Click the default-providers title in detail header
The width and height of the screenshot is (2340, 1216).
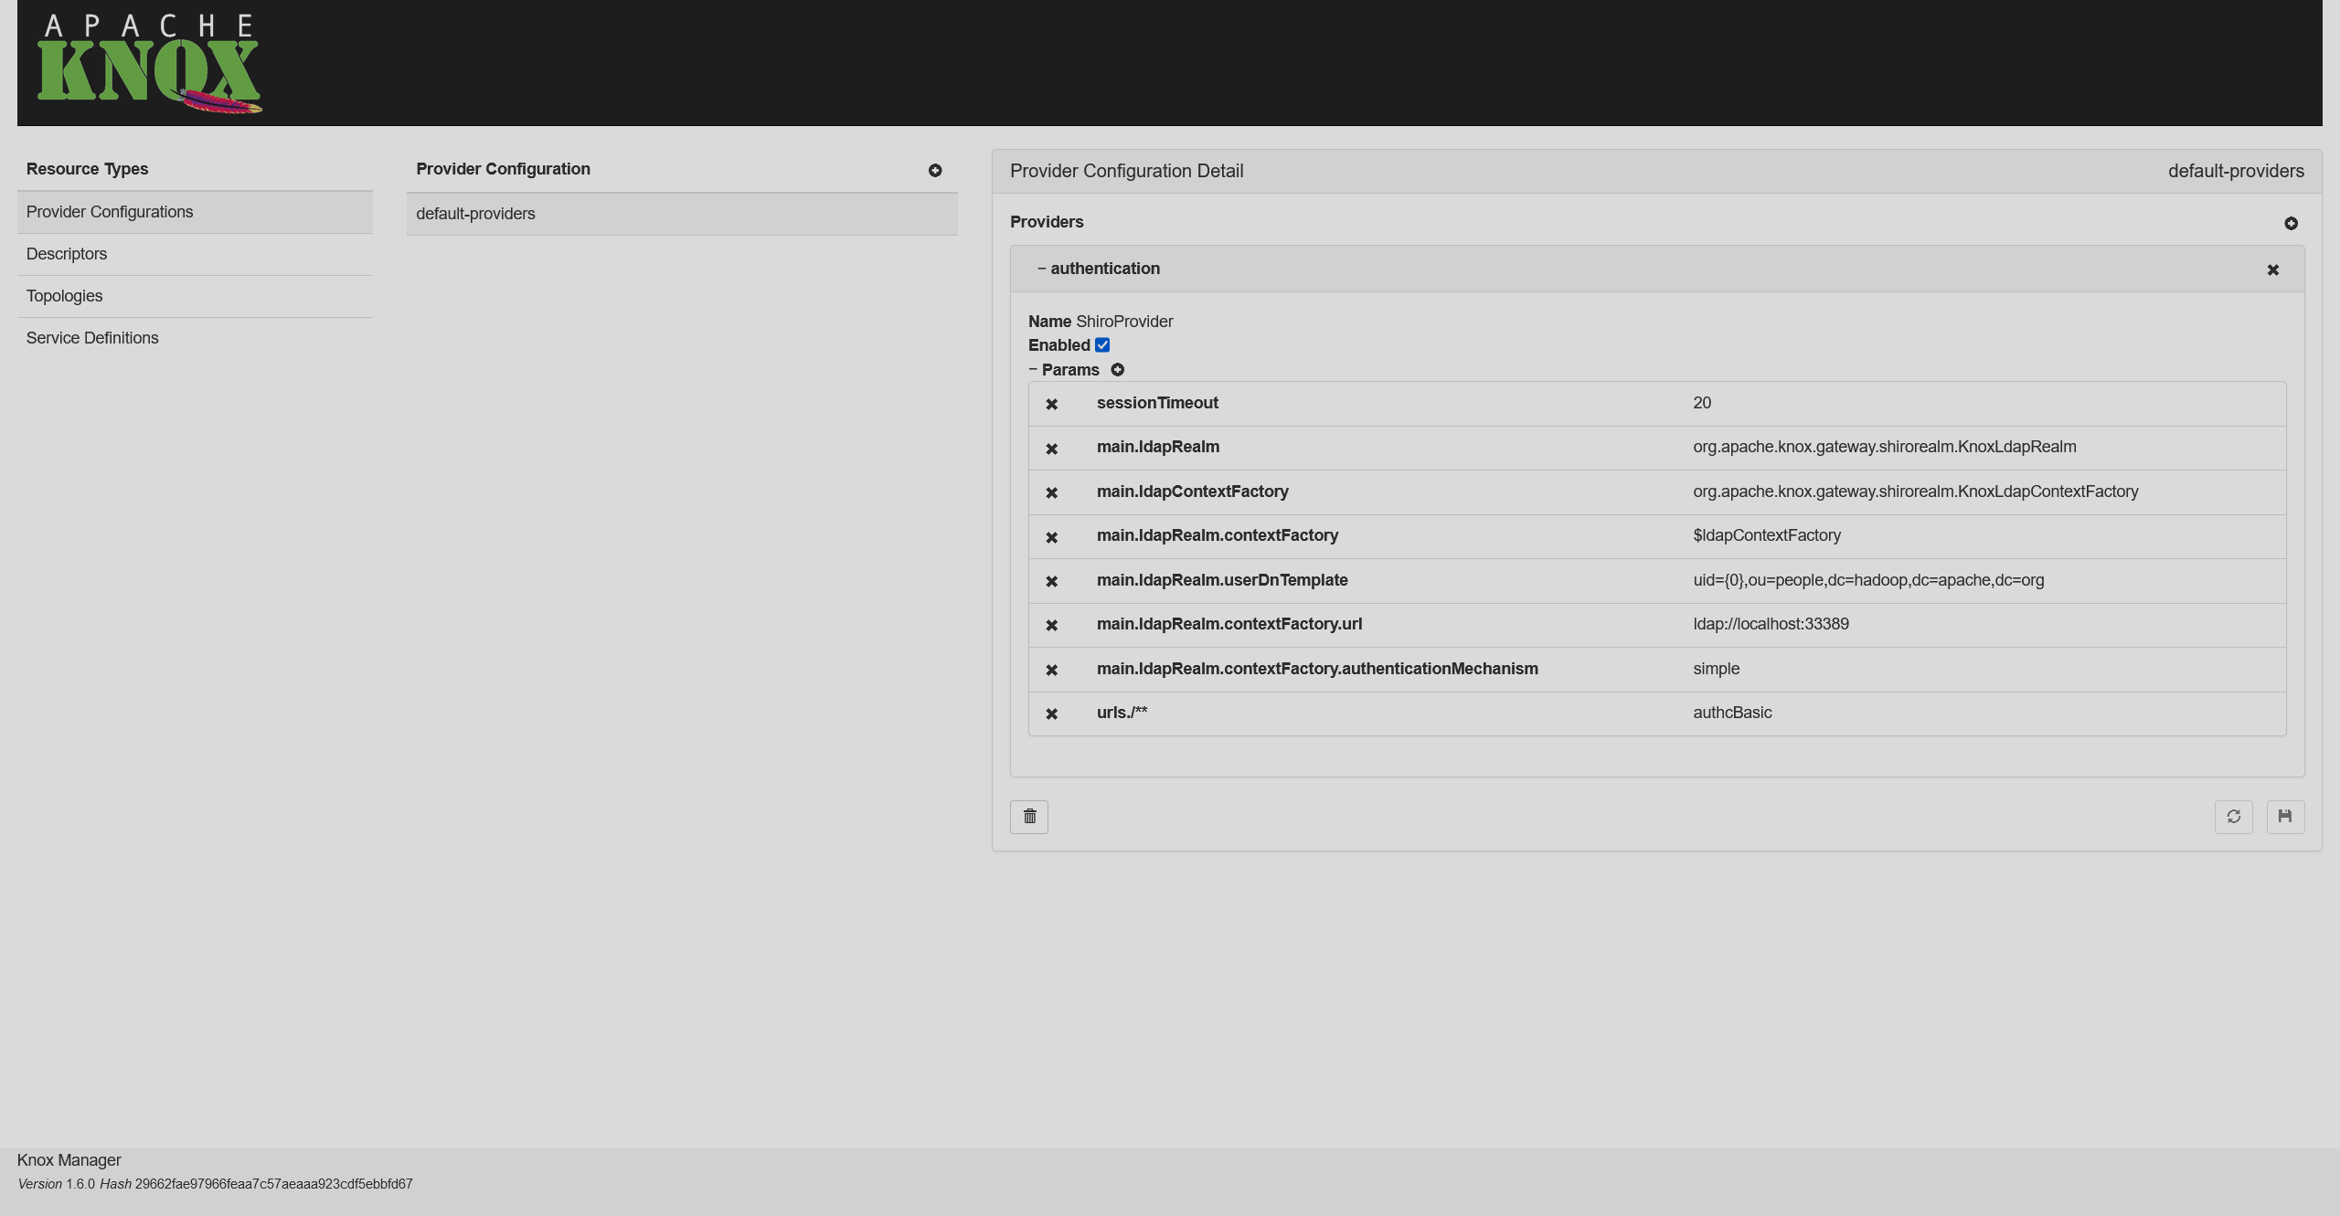pyautogui.click(x=2236, y=171)
